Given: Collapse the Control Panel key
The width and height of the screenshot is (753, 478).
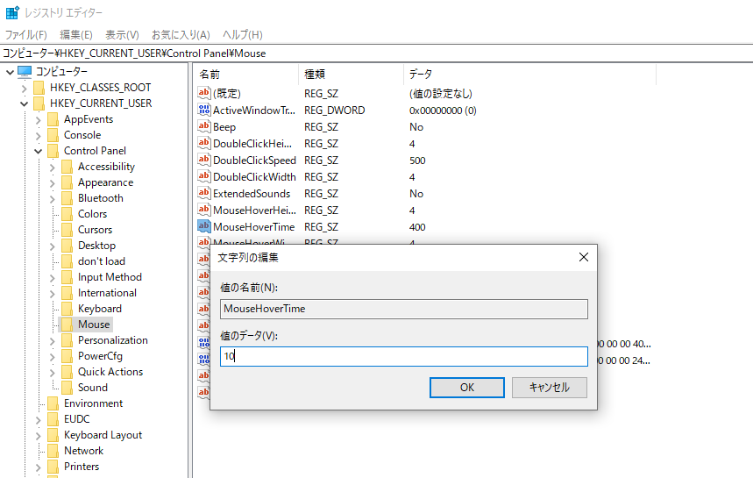Looking at the screenshot, I should [38, 152].
